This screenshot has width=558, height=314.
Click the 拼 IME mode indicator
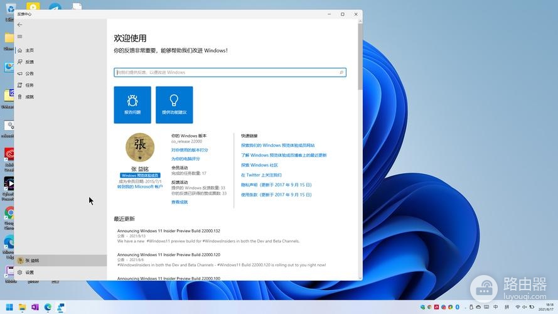[507, 307]
